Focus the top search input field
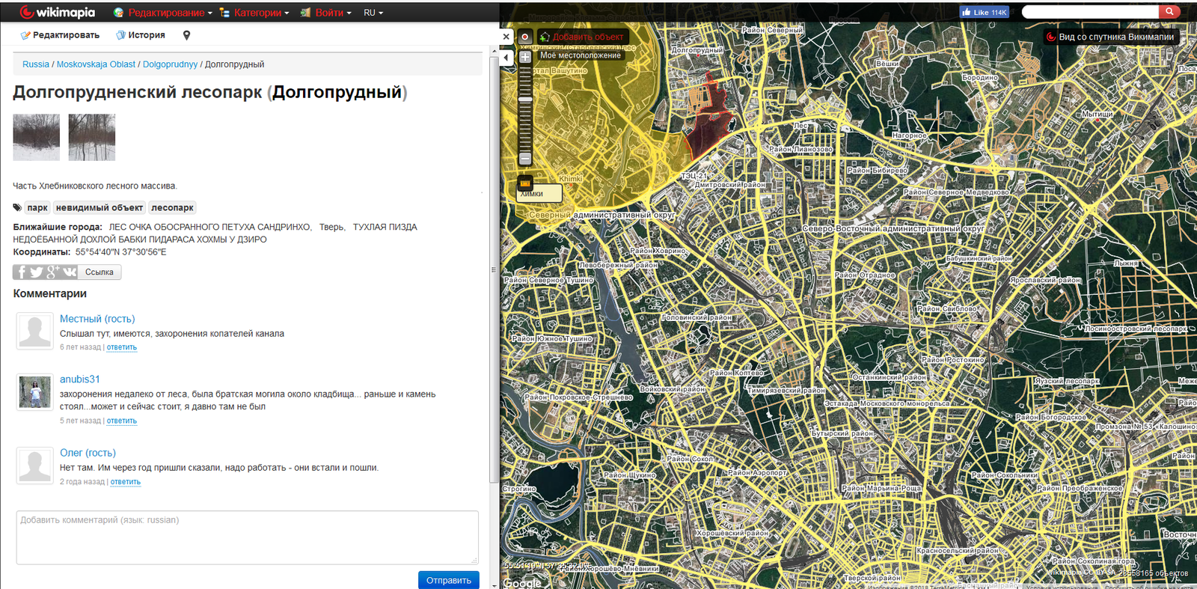This screenshot has height=589, width=1197. 1090,12
